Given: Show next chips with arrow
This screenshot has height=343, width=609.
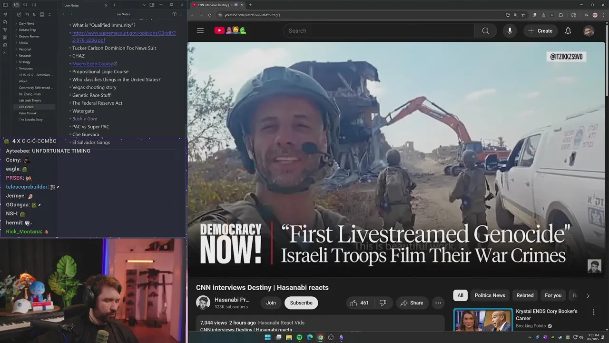Looking at the screenshot, I should pos(588,296).
